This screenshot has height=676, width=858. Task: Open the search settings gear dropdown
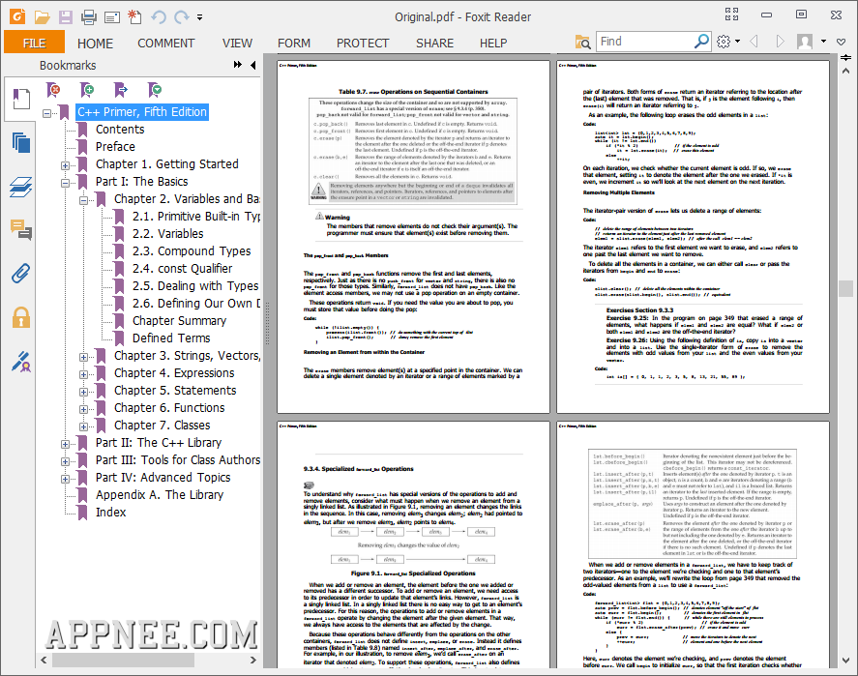pyautogui.click(x=727, y=42)
